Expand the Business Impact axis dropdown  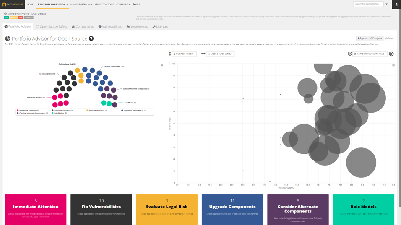(185, 54)
